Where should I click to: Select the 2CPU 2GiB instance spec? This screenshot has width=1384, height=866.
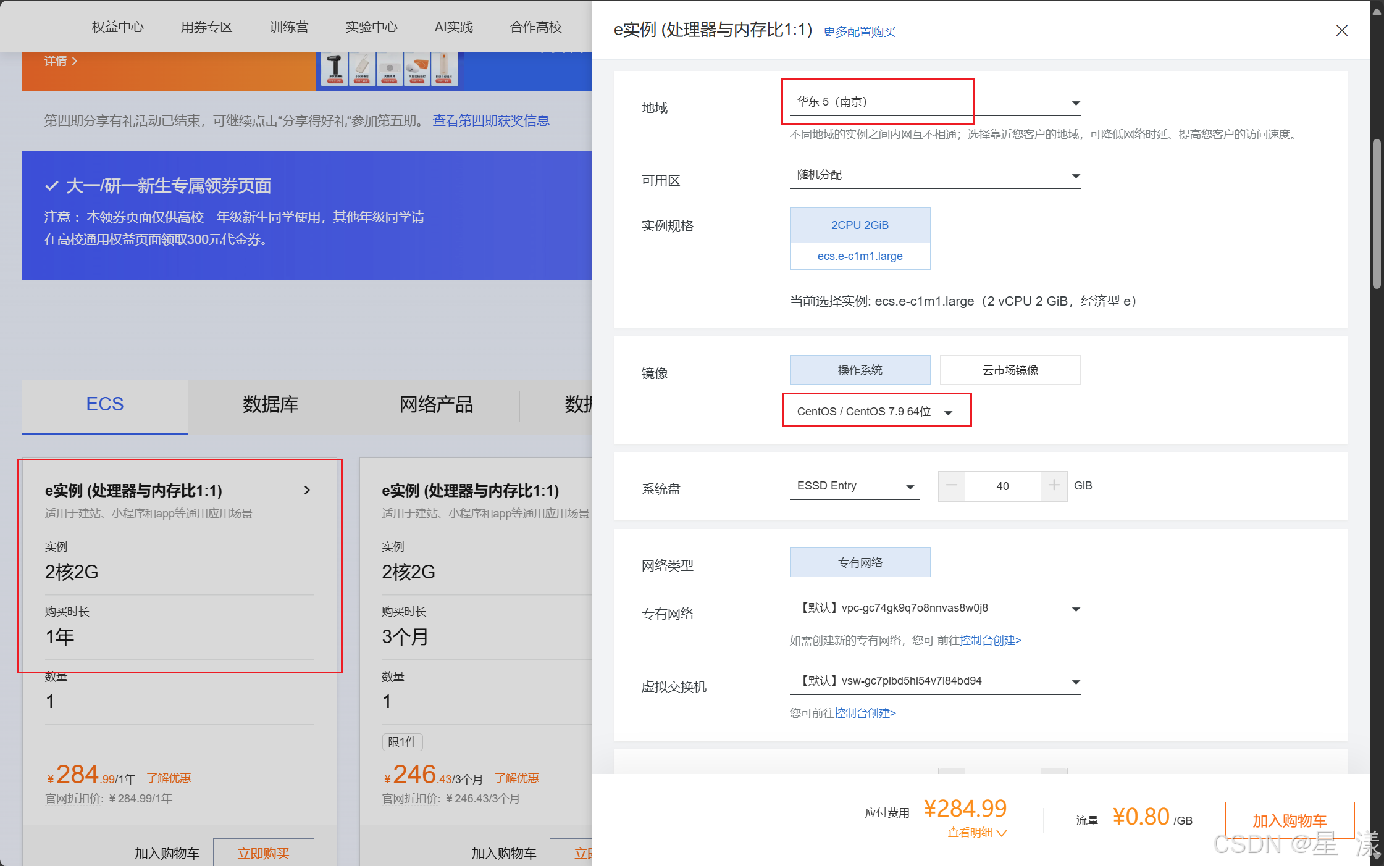(x=860, y=225)
